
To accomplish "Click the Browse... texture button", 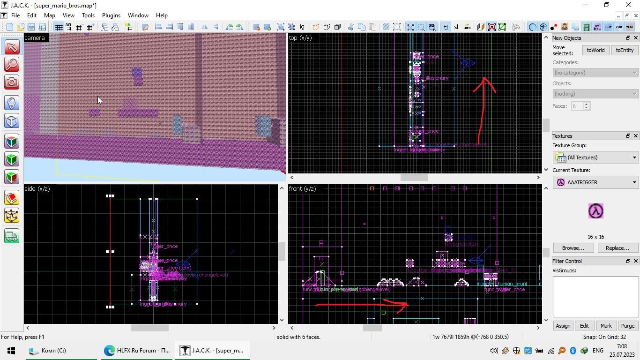I will coord(573,248).
